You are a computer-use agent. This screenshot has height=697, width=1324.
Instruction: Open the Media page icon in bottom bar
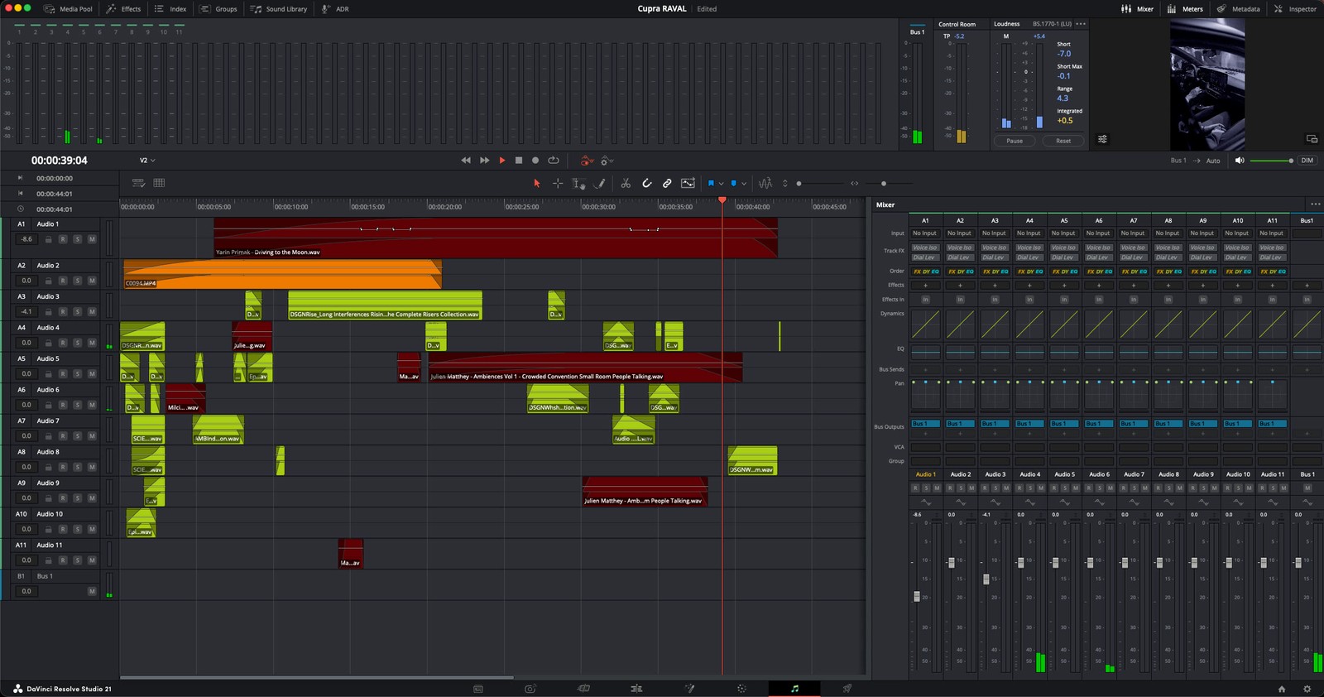click(x=478, y=689)
